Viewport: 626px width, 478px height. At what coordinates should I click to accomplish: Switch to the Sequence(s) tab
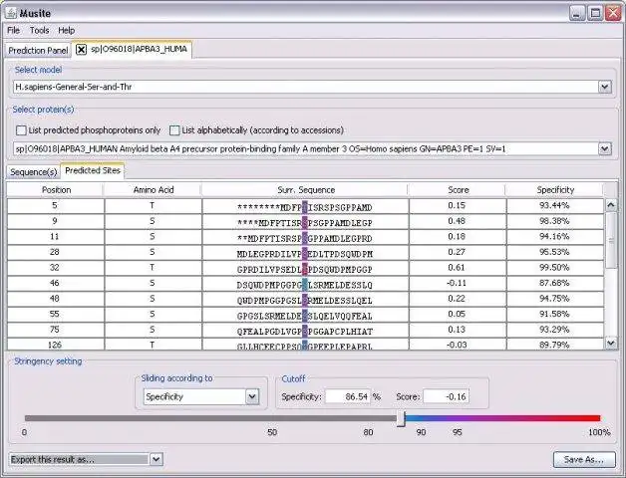[33, 172]
